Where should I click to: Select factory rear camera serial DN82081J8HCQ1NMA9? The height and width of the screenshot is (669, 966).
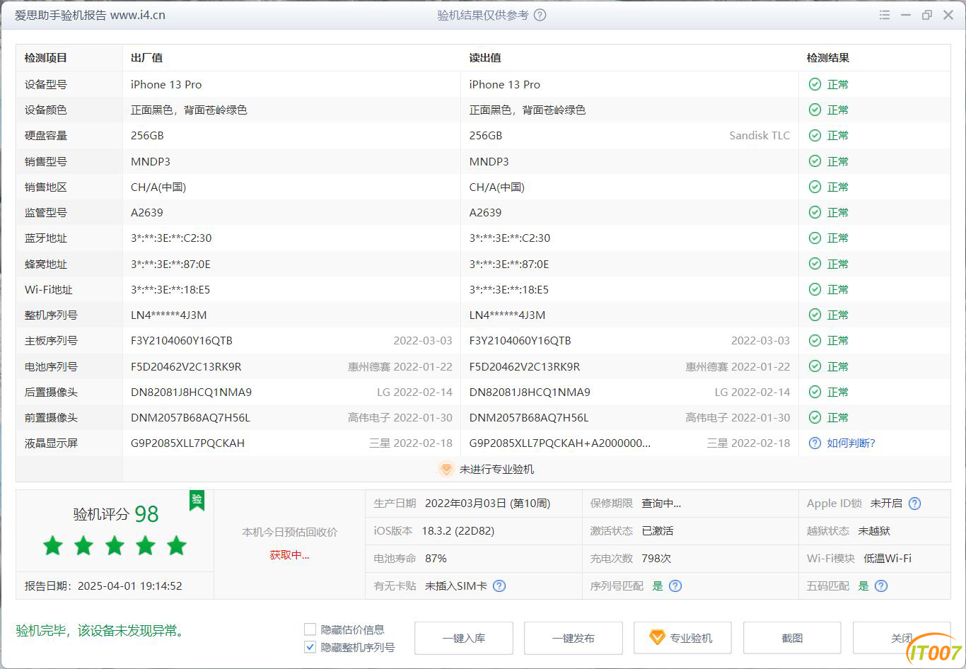click(192, 392)
